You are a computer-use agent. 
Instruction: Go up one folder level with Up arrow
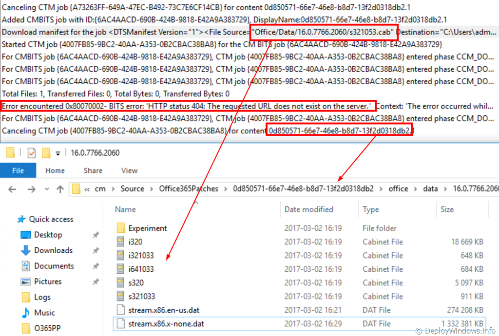pyautogui.click(x=60, y=189)
